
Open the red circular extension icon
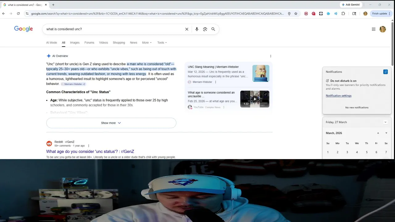point(314,14)
